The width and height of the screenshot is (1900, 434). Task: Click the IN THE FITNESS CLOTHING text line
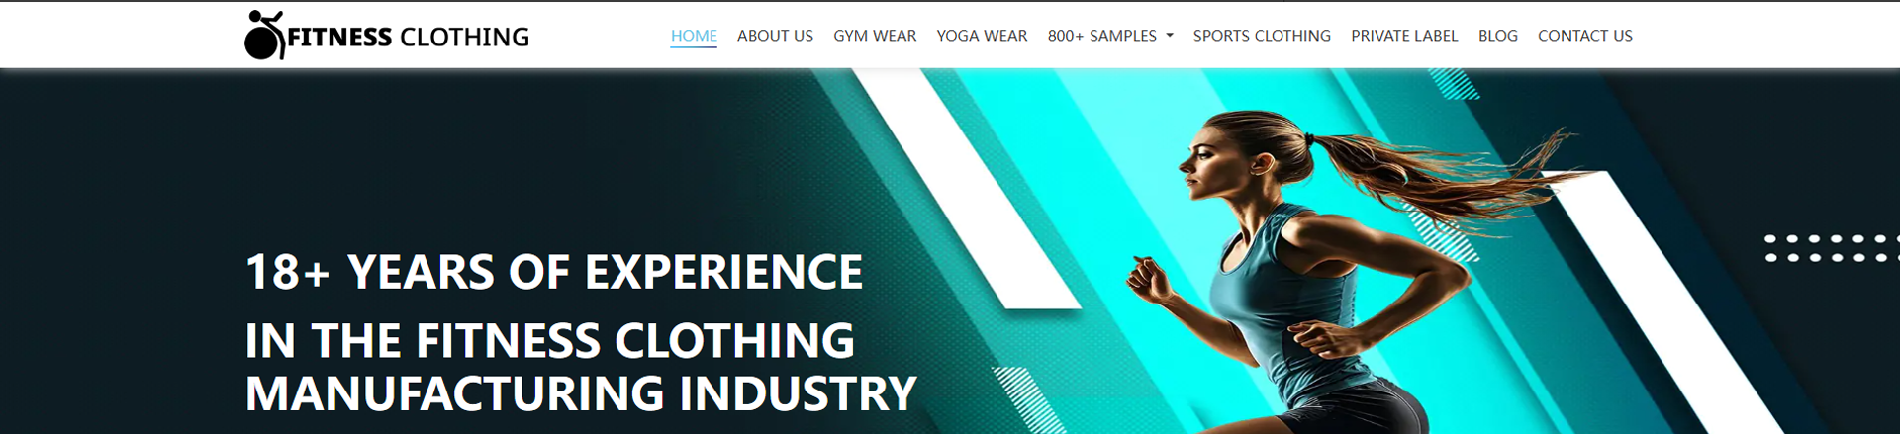coord(549,341)
